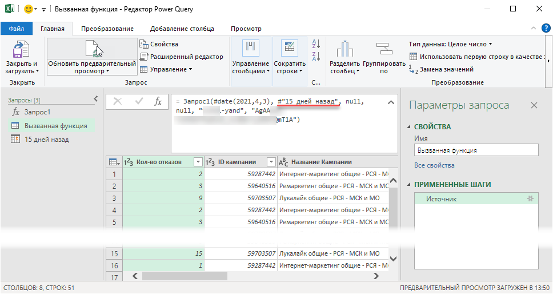Collapse the Queries pane
The height and width of the screenshot is (294, 553).
(95, 100)
